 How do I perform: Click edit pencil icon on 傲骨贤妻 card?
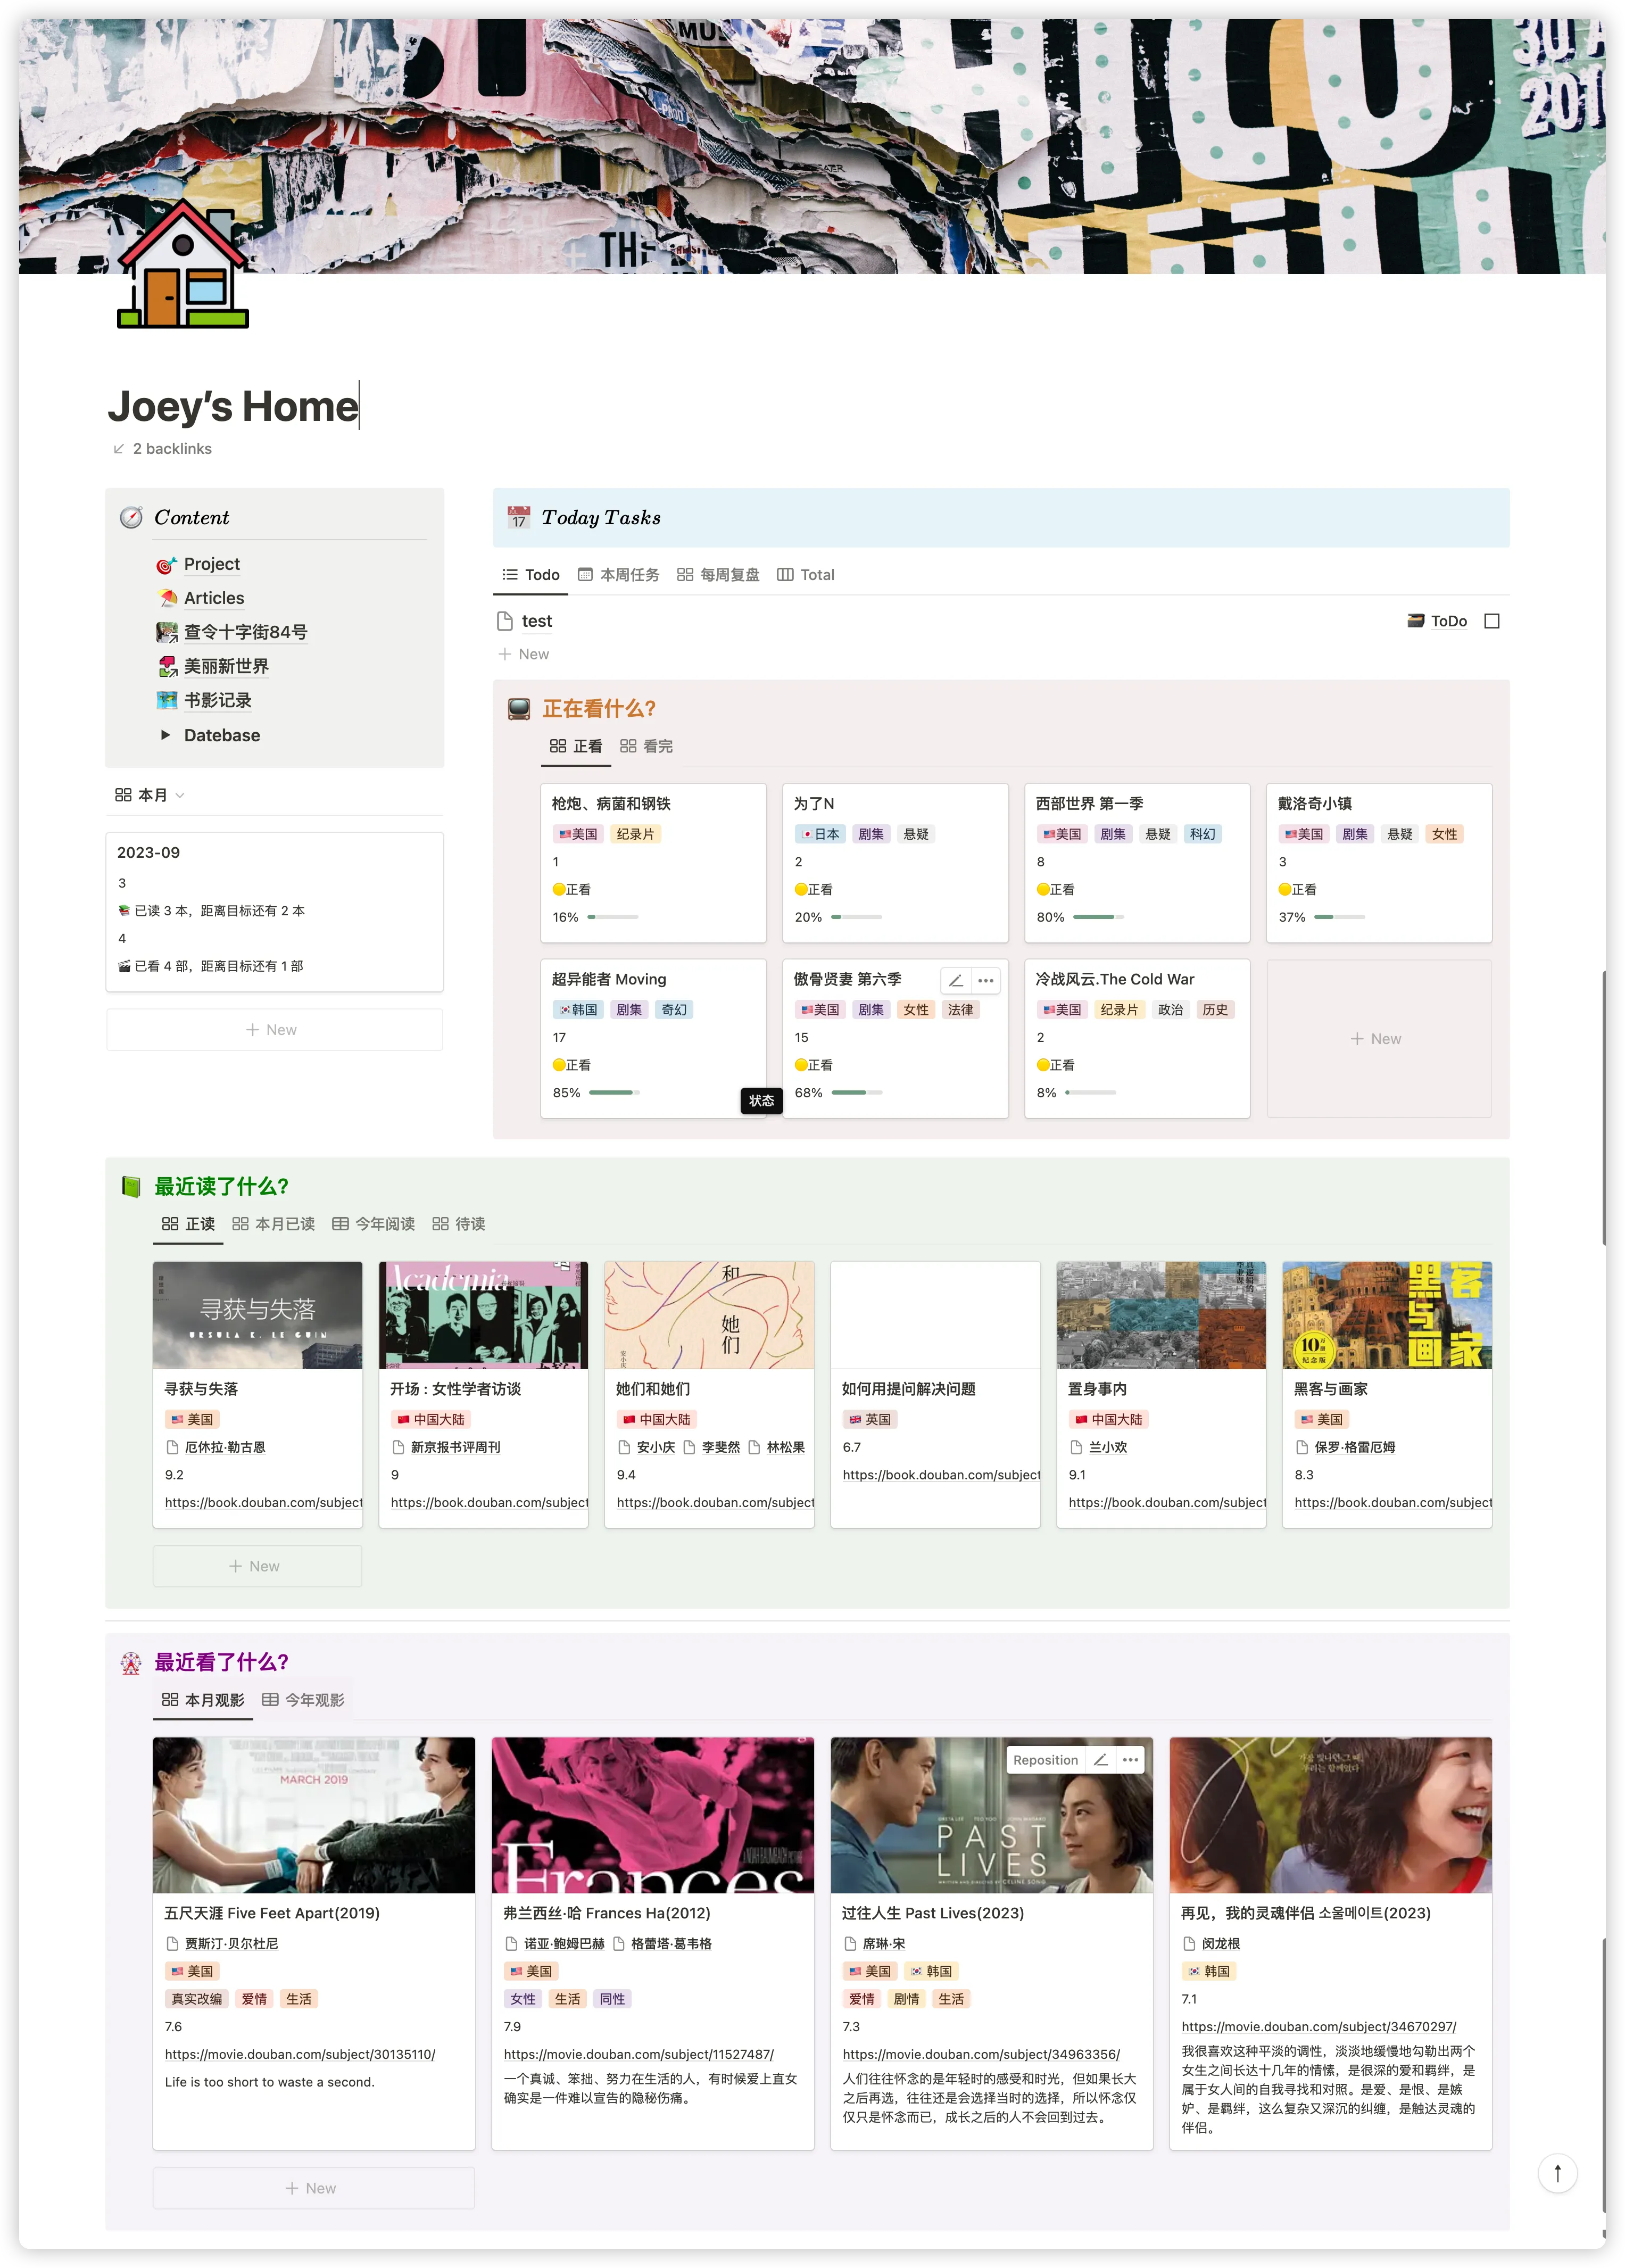pyautogui.click(x=955, y=980)
